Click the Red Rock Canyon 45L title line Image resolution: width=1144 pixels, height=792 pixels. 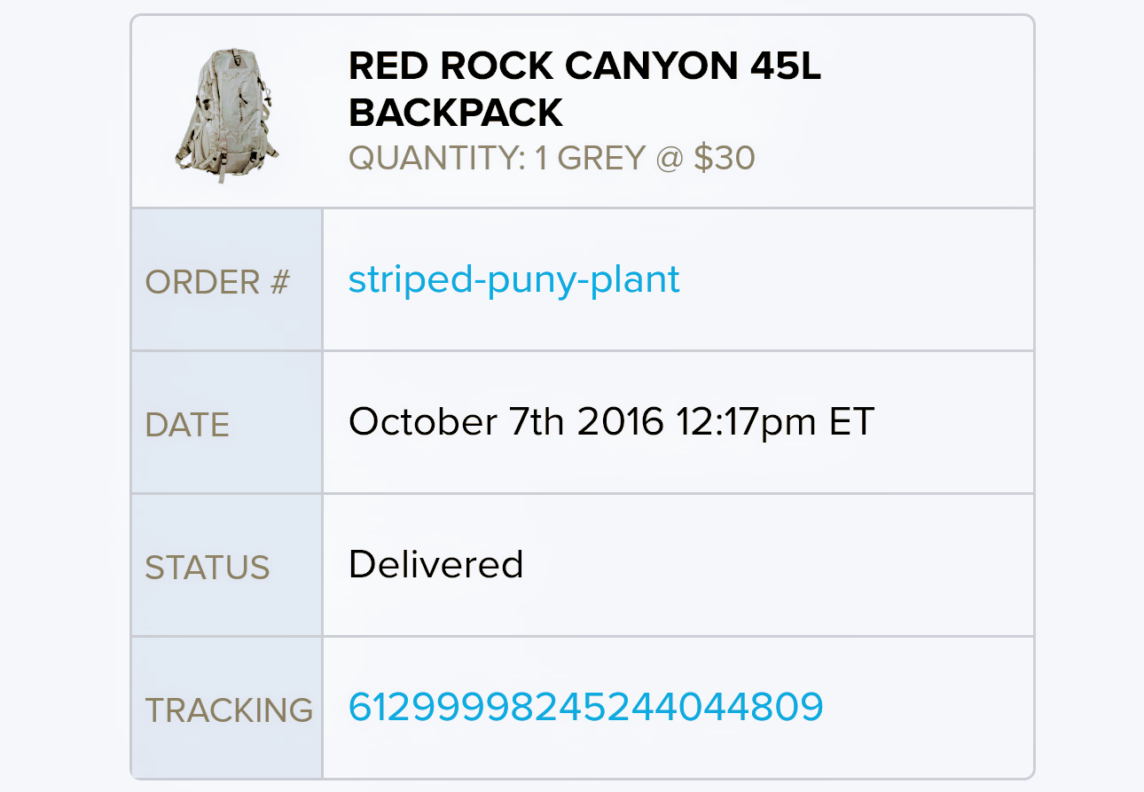(584, 67)
